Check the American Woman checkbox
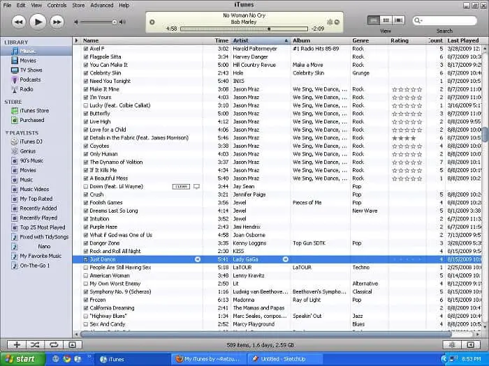Viewport: 489px width, 366px height. [x=86, y=275]
